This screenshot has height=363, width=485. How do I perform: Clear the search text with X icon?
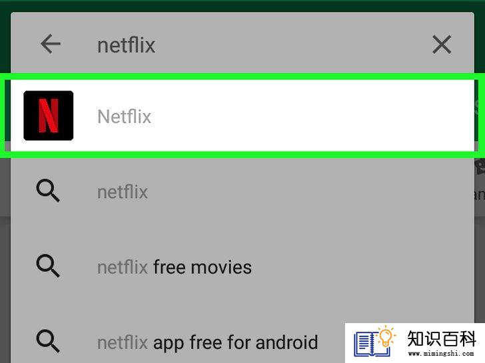click(442, 45)
